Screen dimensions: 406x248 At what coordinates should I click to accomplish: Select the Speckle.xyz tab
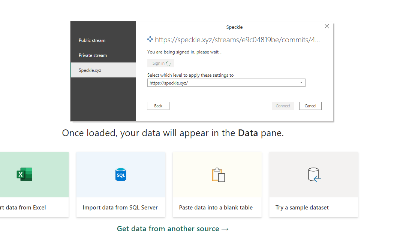coord(103,70)
